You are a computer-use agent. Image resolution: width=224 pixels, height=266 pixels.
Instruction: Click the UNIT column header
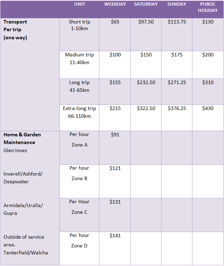pos(79,4)
